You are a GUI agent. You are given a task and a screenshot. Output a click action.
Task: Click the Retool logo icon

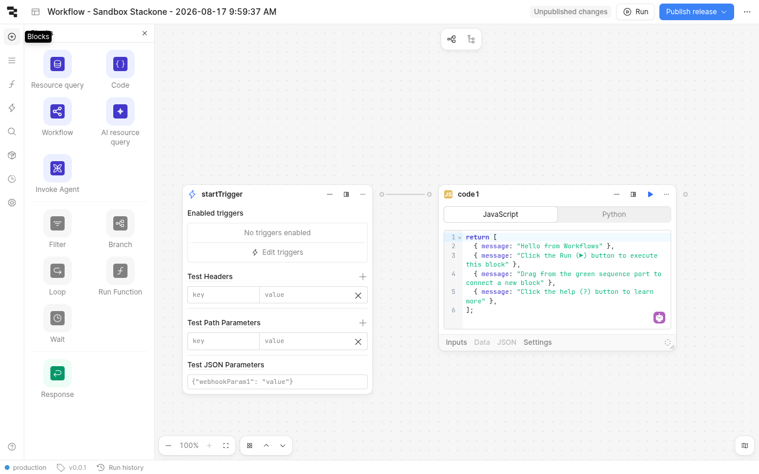[12, 12]
